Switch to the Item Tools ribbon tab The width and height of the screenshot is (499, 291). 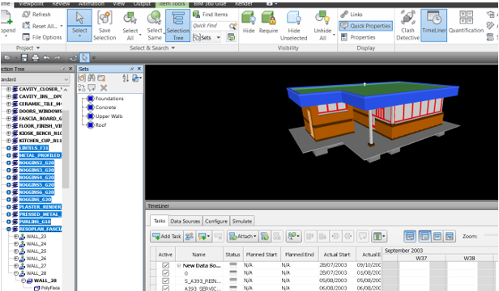(x=173, y=4)
